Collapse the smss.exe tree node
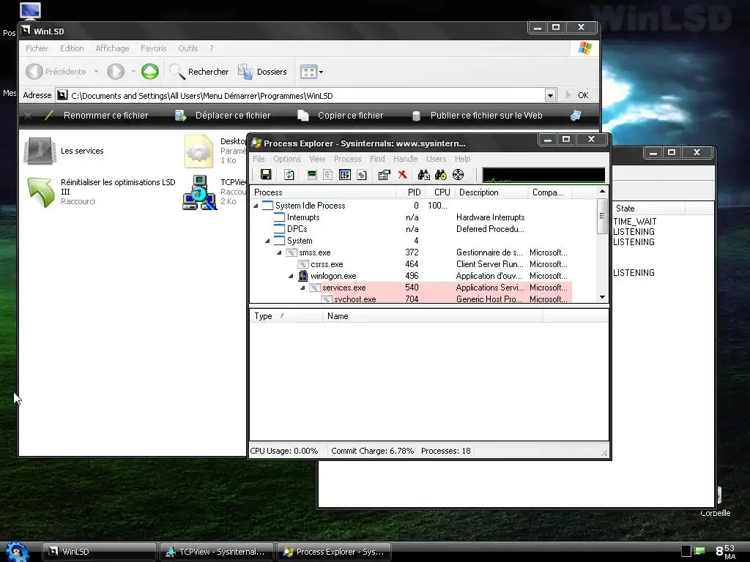The width and height of the screenshot is (750, 562). (x=279, y=252)
